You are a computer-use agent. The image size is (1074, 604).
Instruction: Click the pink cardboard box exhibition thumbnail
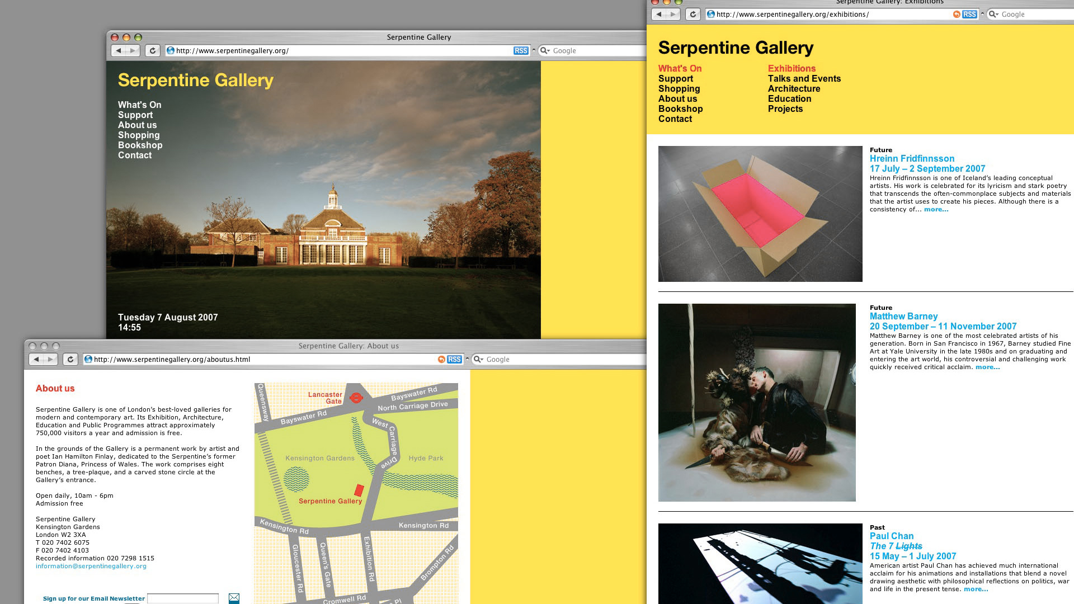click(760, 214)
